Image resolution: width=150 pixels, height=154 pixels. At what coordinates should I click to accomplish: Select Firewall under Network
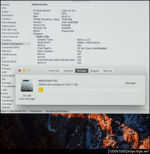pyautogui.click(x=6, y=97)
